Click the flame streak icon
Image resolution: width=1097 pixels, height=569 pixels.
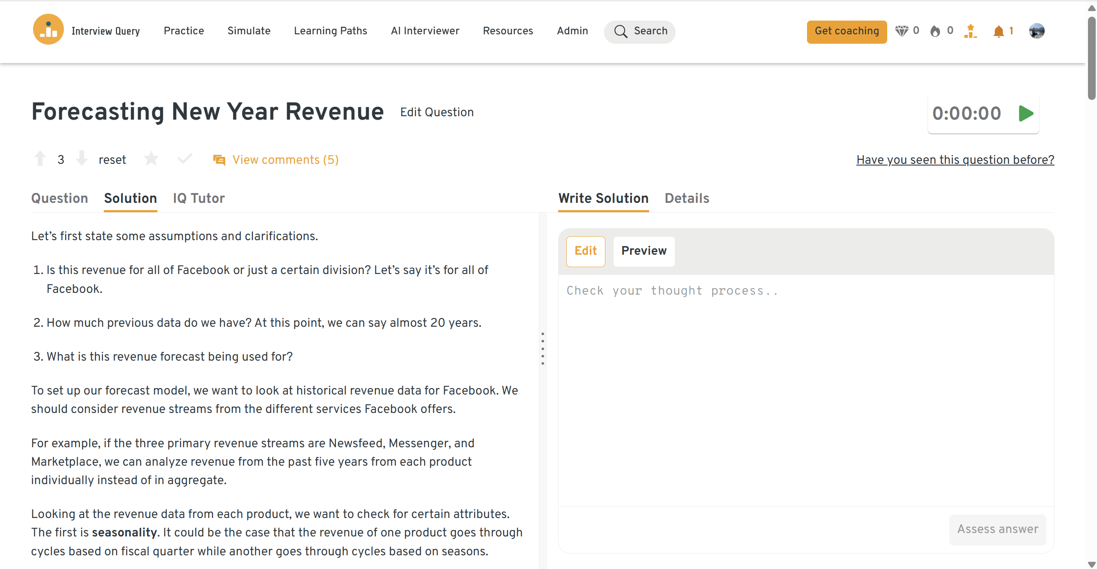[935, 31]
